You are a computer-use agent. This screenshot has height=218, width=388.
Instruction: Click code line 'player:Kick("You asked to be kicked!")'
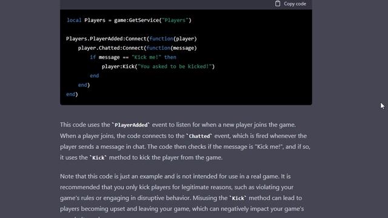(158, 67)
